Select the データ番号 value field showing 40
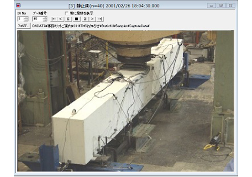The height and width of the screenshot is (177, 252). coord(37,18)
